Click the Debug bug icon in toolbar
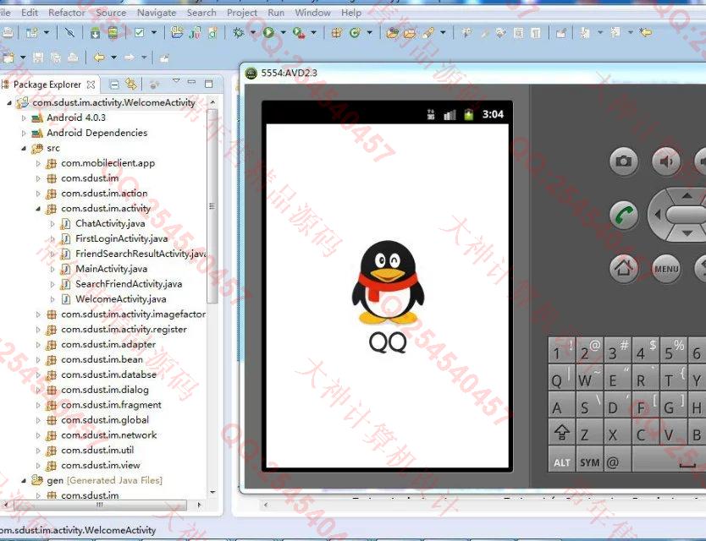706x541 pixels. tap(238, 32)
